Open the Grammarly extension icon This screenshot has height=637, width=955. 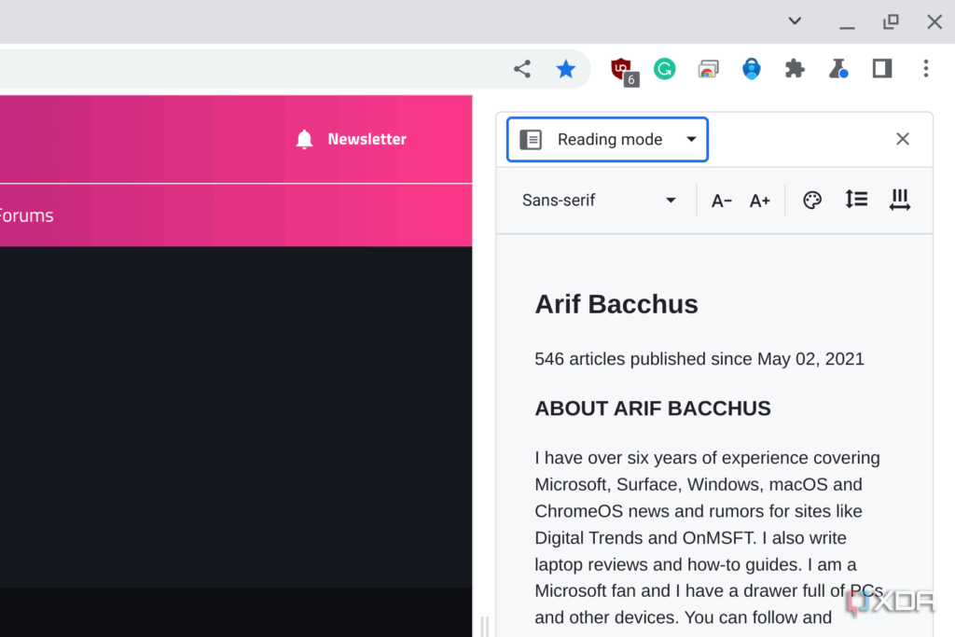point(664,69)
